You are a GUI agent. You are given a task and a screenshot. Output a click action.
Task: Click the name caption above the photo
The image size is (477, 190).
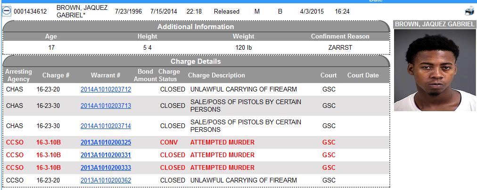[435, 24]
